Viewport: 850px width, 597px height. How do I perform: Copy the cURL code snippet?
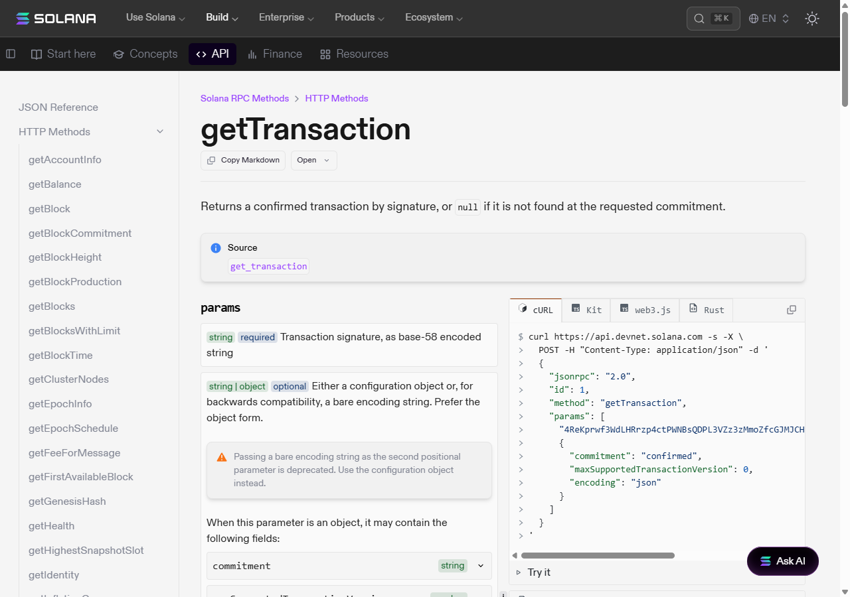(x=792, y=310)
